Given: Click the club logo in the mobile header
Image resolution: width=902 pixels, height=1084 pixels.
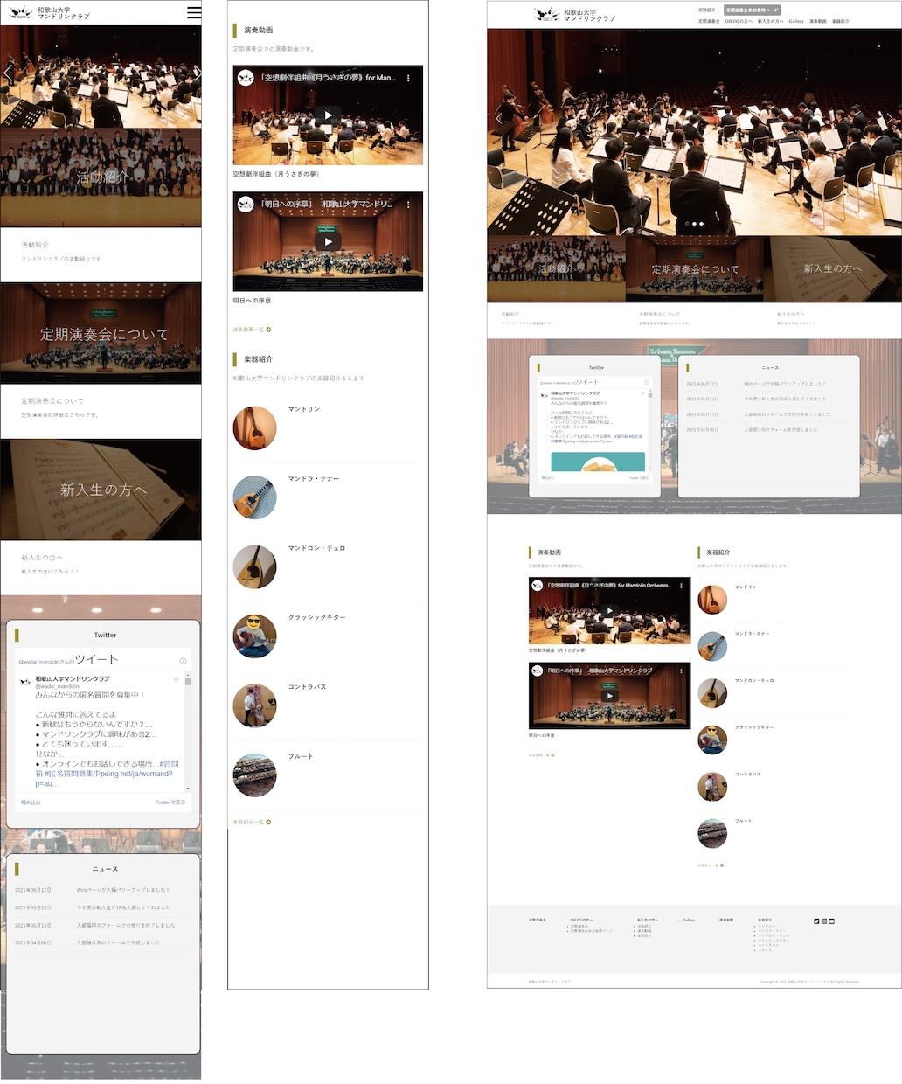Looking at the screenshot, I should click(50, 13).
